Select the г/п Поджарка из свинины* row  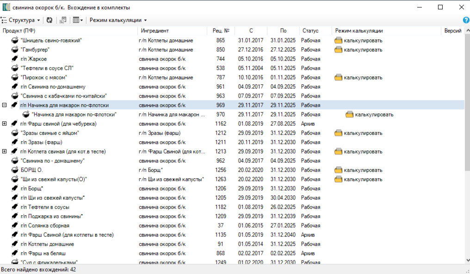[x=232, y=217]
